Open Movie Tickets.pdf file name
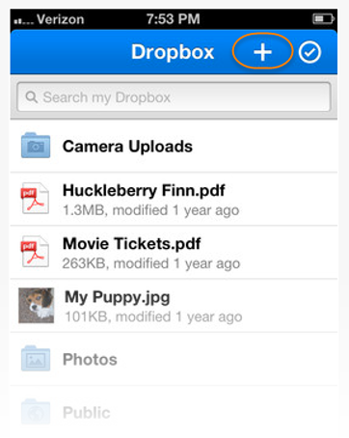Screen dimensions: 349x438 [x=132, y=243]
